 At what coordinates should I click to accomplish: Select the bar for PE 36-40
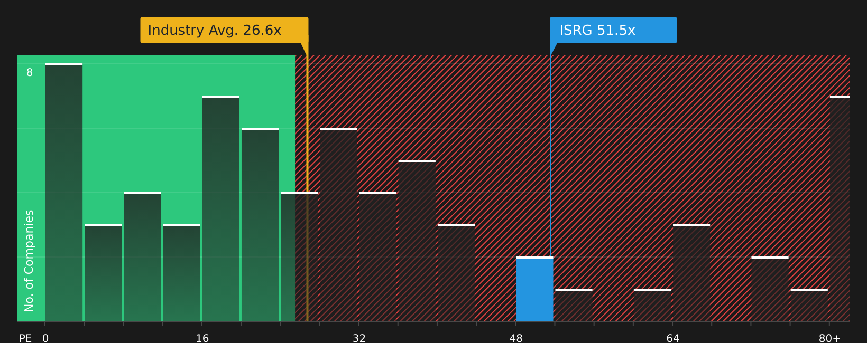coord(417,241)
